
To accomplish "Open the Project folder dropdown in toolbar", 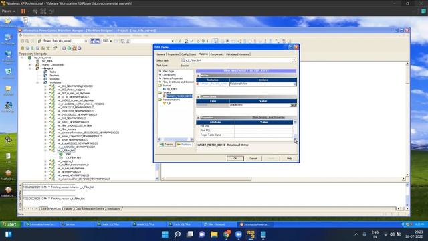I will tap(86, 41).
